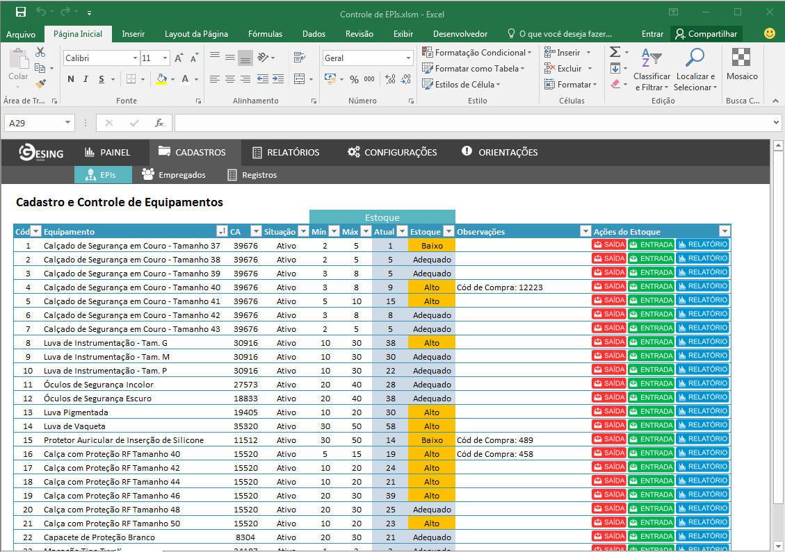Switch to the Fórmulas ribbon tab
The image size is (785, 552).
point(265,33)
